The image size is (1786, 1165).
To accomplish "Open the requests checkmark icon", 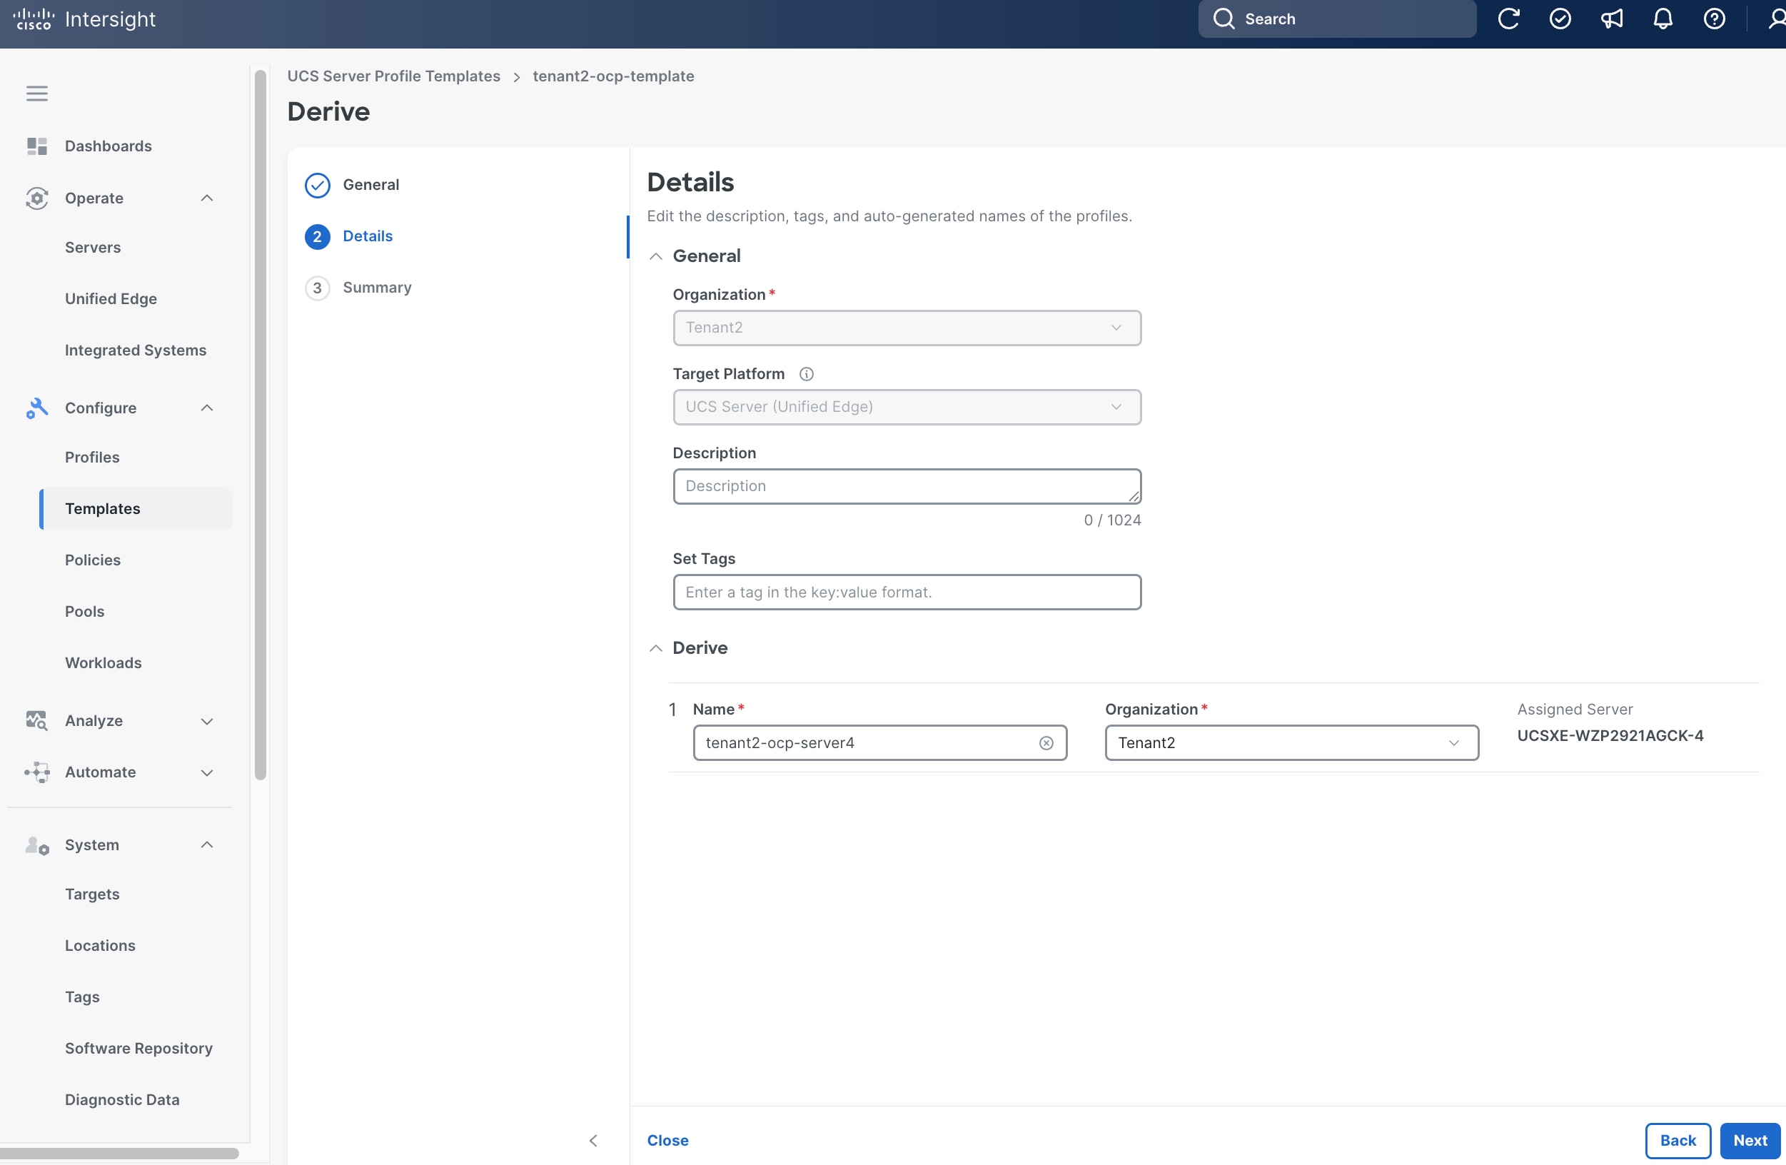I will [x=1560, y=19].
